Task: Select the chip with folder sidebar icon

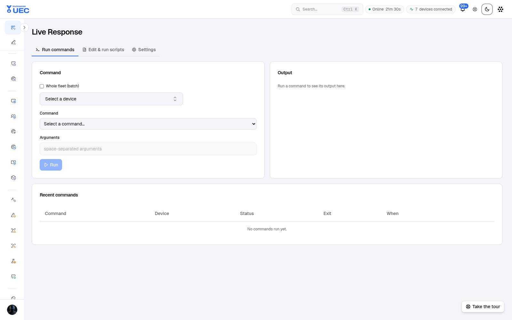Action: pos(13,147)
